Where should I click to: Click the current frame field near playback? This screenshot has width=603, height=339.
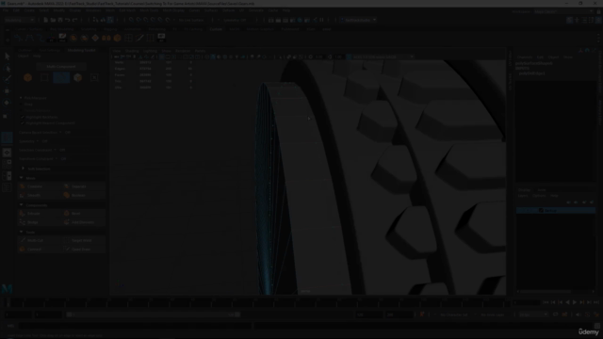coord(526,302)
